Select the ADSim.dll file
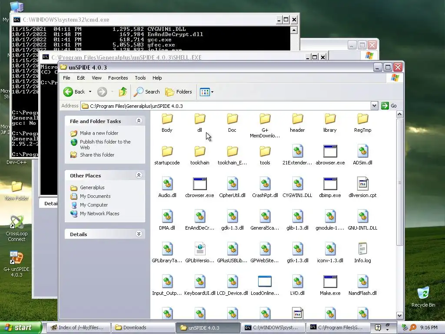445x334 pixels. [x=362, y=155]
